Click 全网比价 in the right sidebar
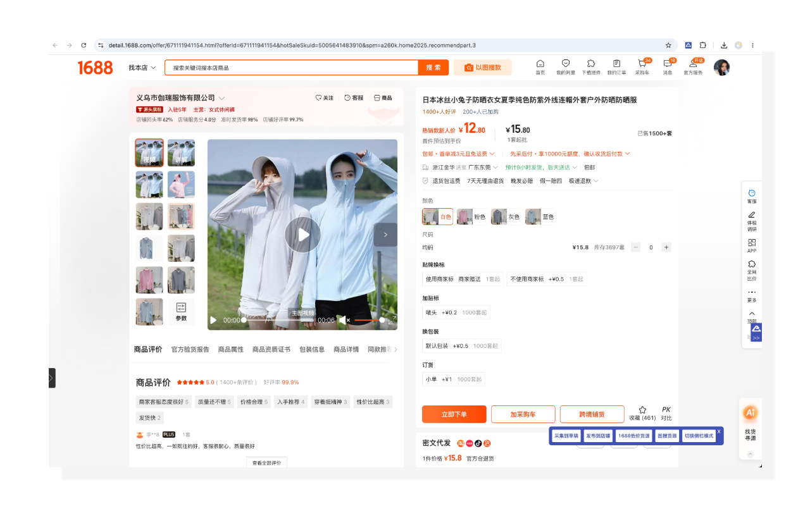Screen dimensions: 810x506 [x=752, y=270]
